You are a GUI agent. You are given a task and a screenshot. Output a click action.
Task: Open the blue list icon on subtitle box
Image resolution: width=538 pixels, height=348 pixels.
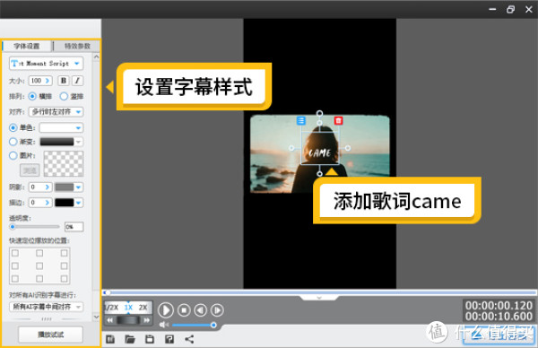click(301, 120)
